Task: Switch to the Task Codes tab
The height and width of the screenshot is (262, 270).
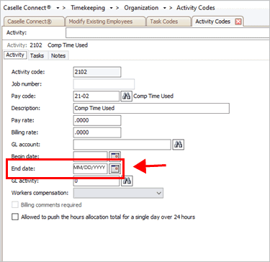Action: (x=168, y=22)
